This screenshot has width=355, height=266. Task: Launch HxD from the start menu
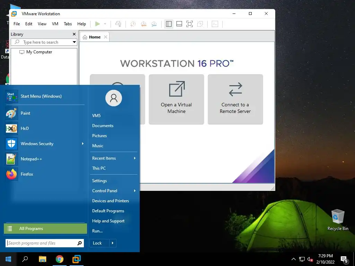tap(45, 128)
